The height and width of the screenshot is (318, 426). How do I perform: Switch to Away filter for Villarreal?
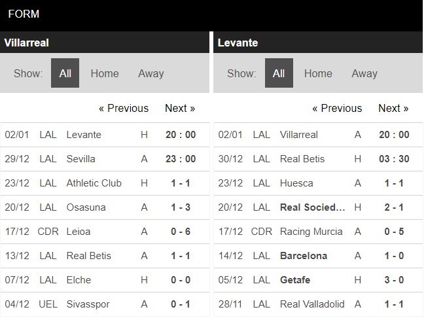point(151,73)
